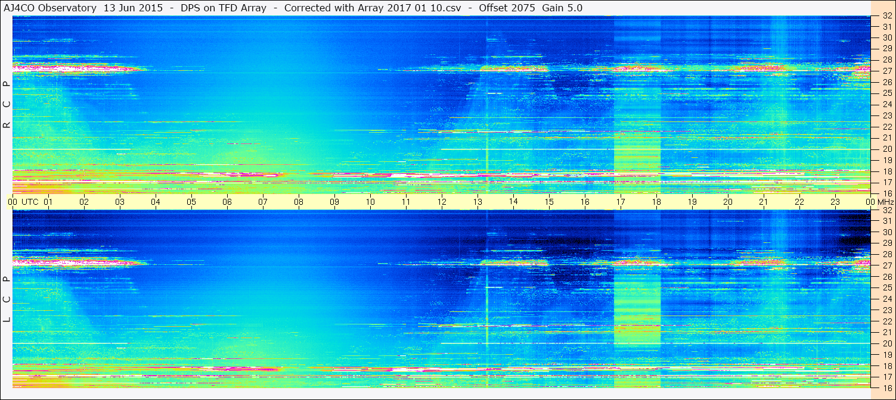Screen dimensions: 896x400
Task: Click the 17 frequency label of RCP panel
Action: point(886,182)
